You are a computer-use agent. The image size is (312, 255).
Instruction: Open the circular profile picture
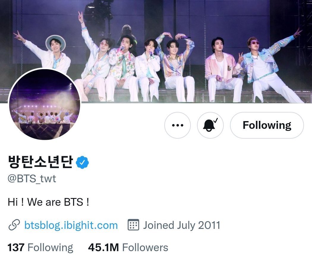click(45, 104)
